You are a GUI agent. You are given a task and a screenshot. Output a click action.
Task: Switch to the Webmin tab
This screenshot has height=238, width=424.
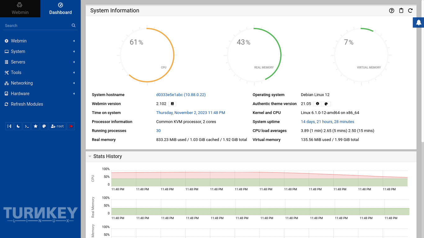(20, 9)
